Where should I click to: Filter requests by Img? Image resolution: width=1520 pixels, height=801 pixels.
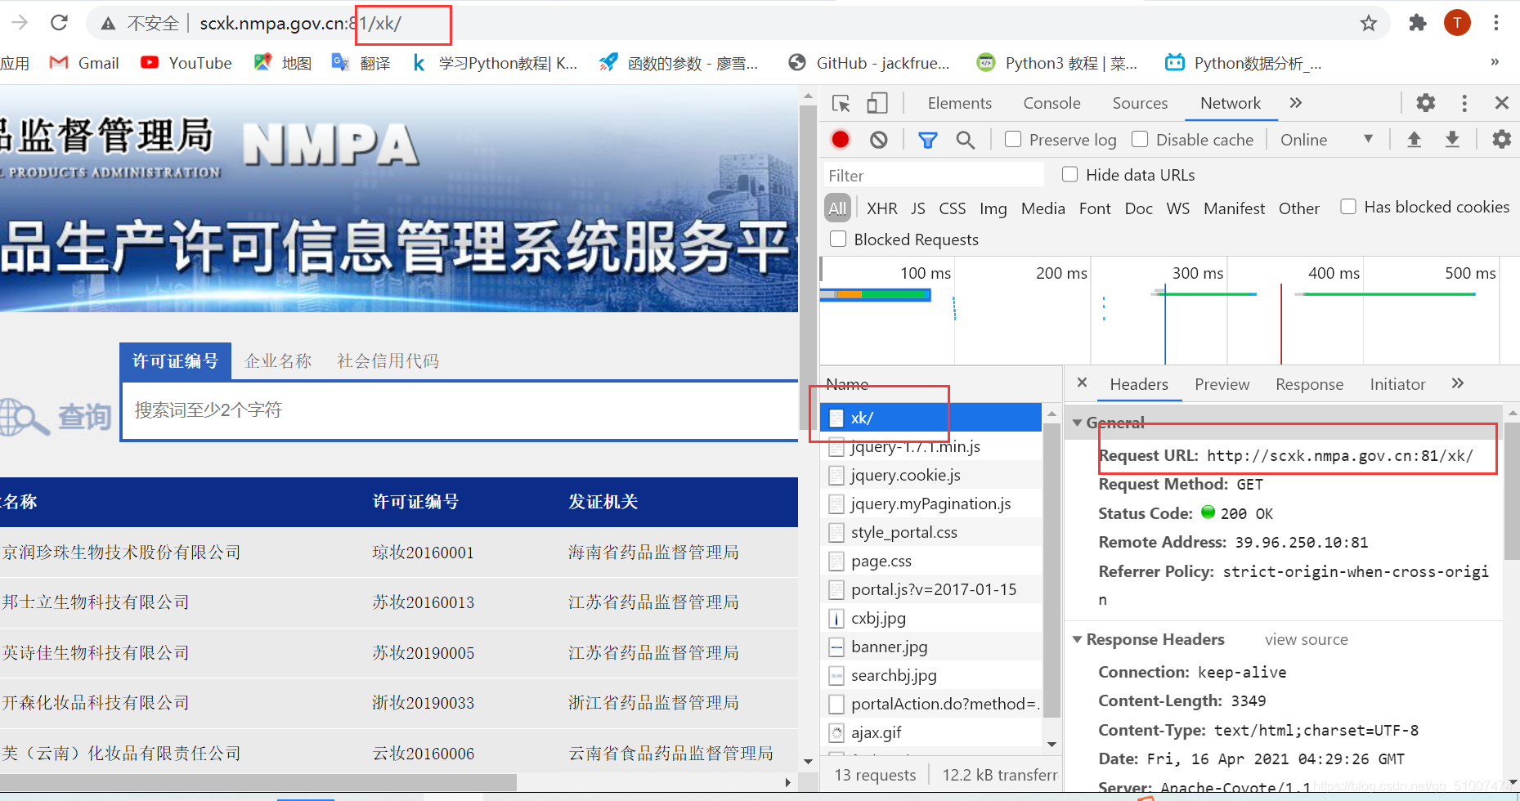pyautogui.click(x=993, y=208)
